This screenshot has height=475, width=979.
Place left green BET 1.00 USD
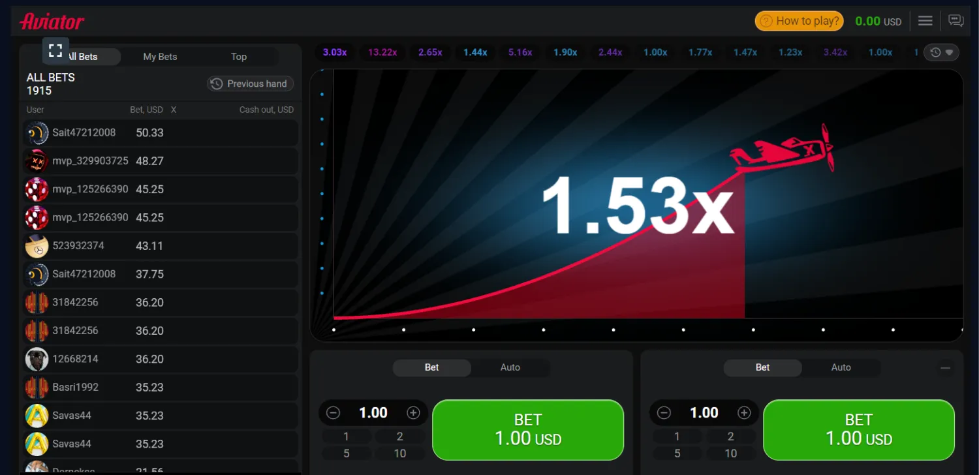[x=527, y=429]
